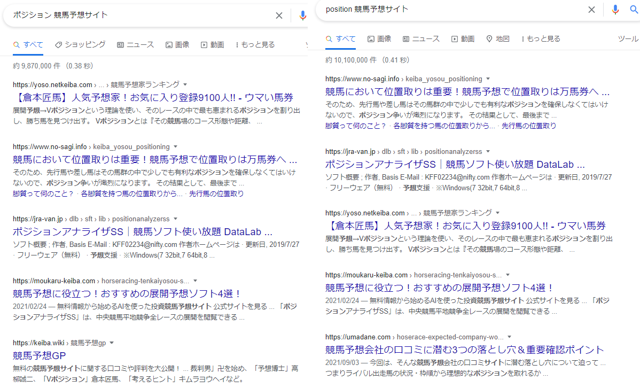Start voice search in left results window
This screenshot has height=388, width=640.
coord(302,15)
